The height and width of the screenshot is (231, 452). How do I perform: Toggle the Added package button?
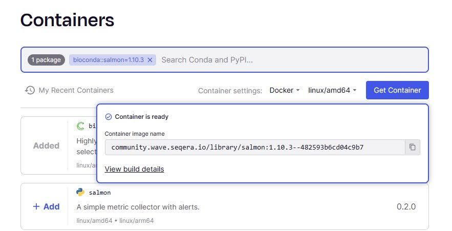(x=46, y=145)
